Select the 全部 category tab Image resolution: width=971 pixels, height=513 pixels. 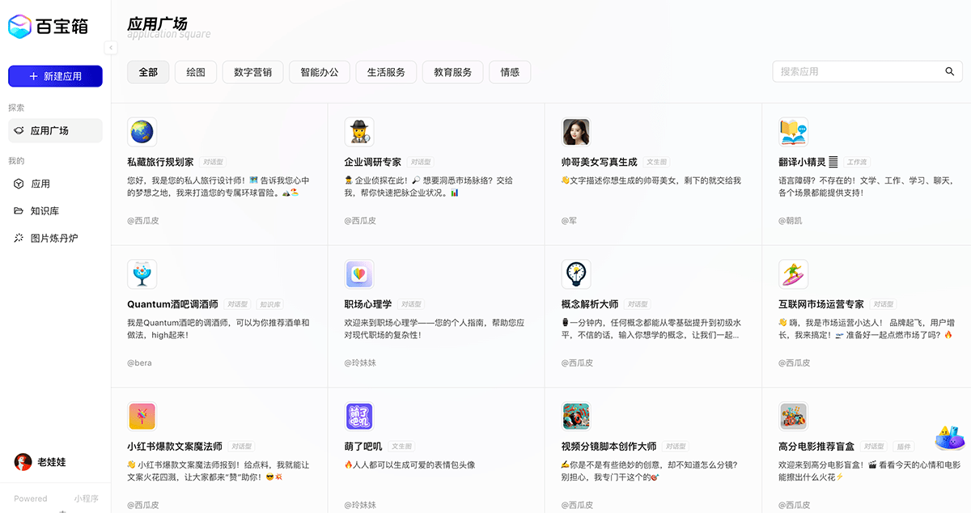click(148, 72)
